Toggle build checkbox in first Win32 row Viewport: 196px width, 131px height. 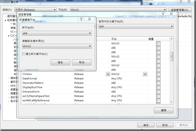point(158,43)
